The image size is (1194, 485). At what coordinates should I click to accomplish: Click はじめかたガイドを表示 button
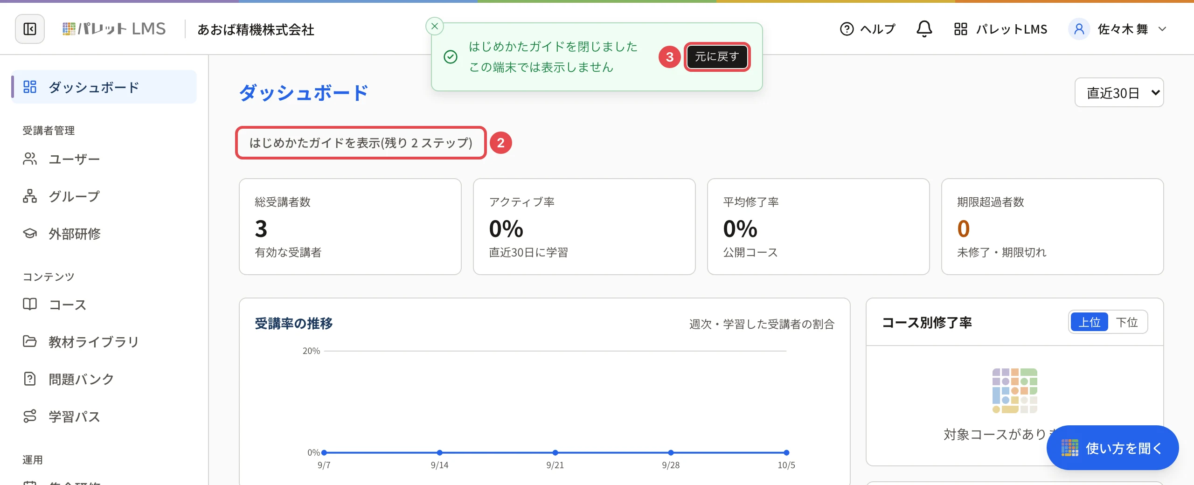click(x=361, y=143)
